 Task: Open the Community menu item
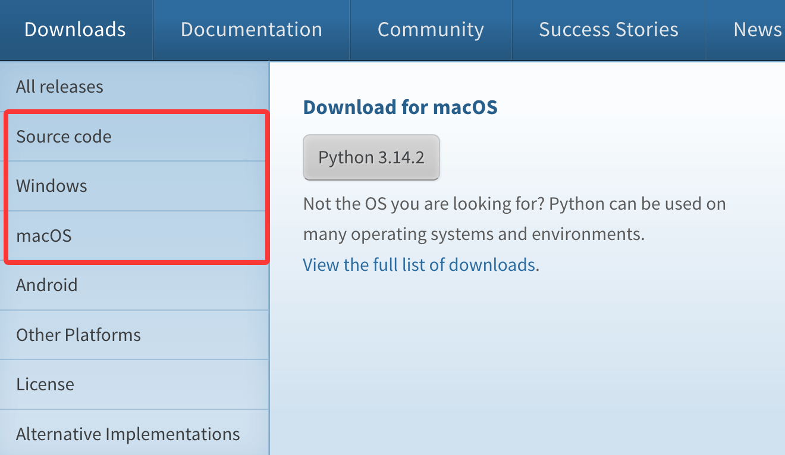(x=431, y=30)
